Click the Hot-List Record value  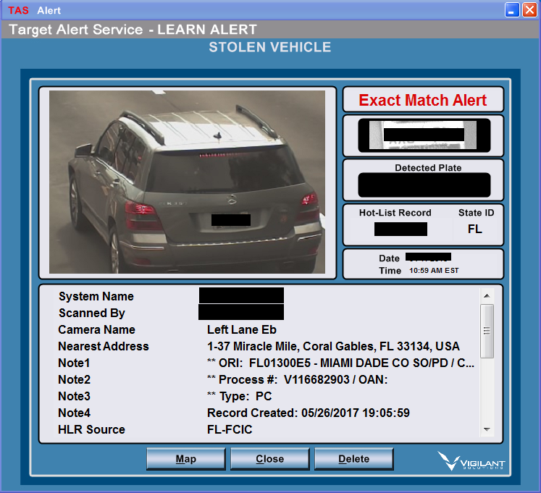coord(400,229)
